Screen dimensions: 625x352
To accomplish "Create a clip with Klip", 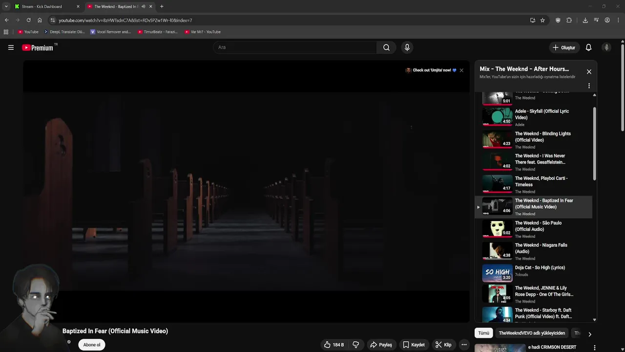I will pos(443,345).
